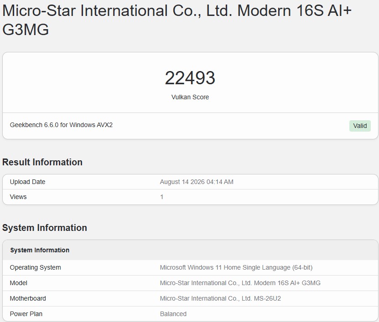Click the Result Information heading
Screen dimensions: 379x322
42,162
